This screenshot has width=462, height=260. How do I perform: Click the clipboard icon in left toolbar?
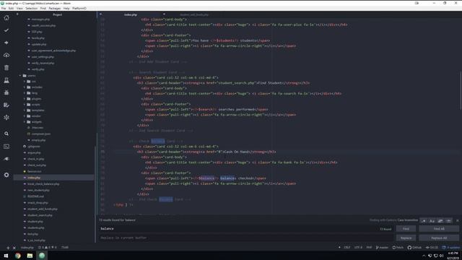(x=6, y=68)
